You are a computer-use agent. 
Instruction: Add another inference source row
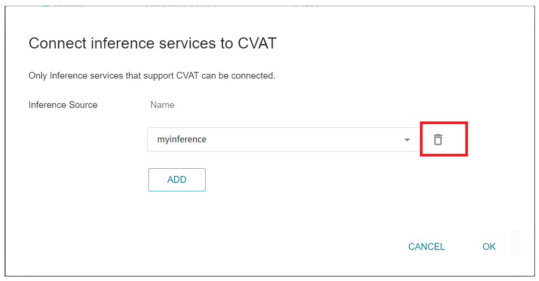coord(177,180)
